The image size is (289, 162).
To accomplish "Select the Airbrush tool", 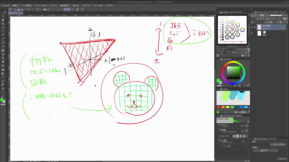I will tap(3, 54).
